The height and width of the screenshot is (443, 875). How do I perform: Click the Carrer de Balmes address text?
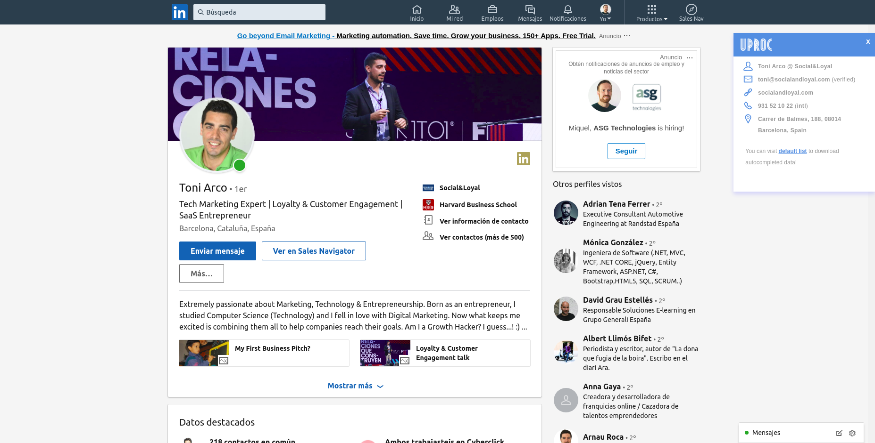coord(800,125)
